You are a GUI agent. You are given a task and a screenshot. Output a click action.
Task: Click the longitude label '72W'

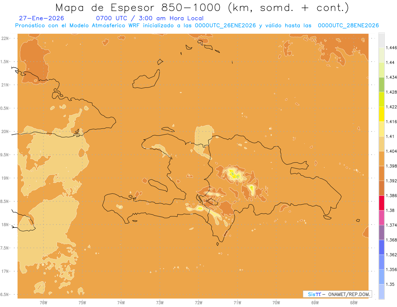click(x=198, y=302)
